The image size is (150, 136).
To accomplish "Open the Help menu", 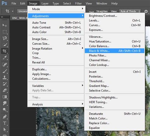I will [115, 3].
